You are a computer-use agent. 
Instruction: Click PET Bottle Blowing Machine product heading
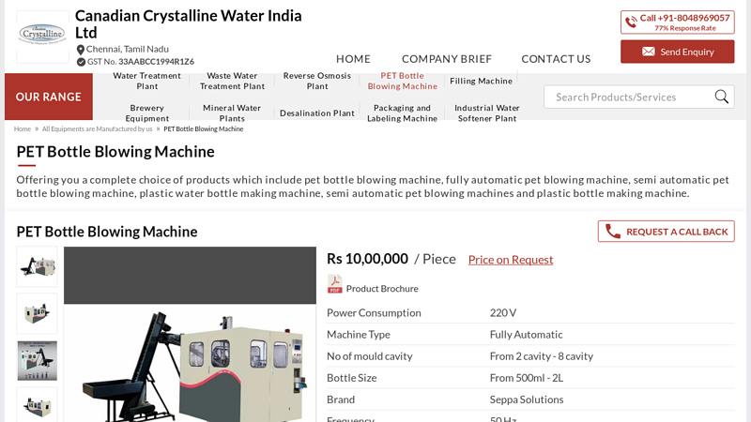point(107,232)
